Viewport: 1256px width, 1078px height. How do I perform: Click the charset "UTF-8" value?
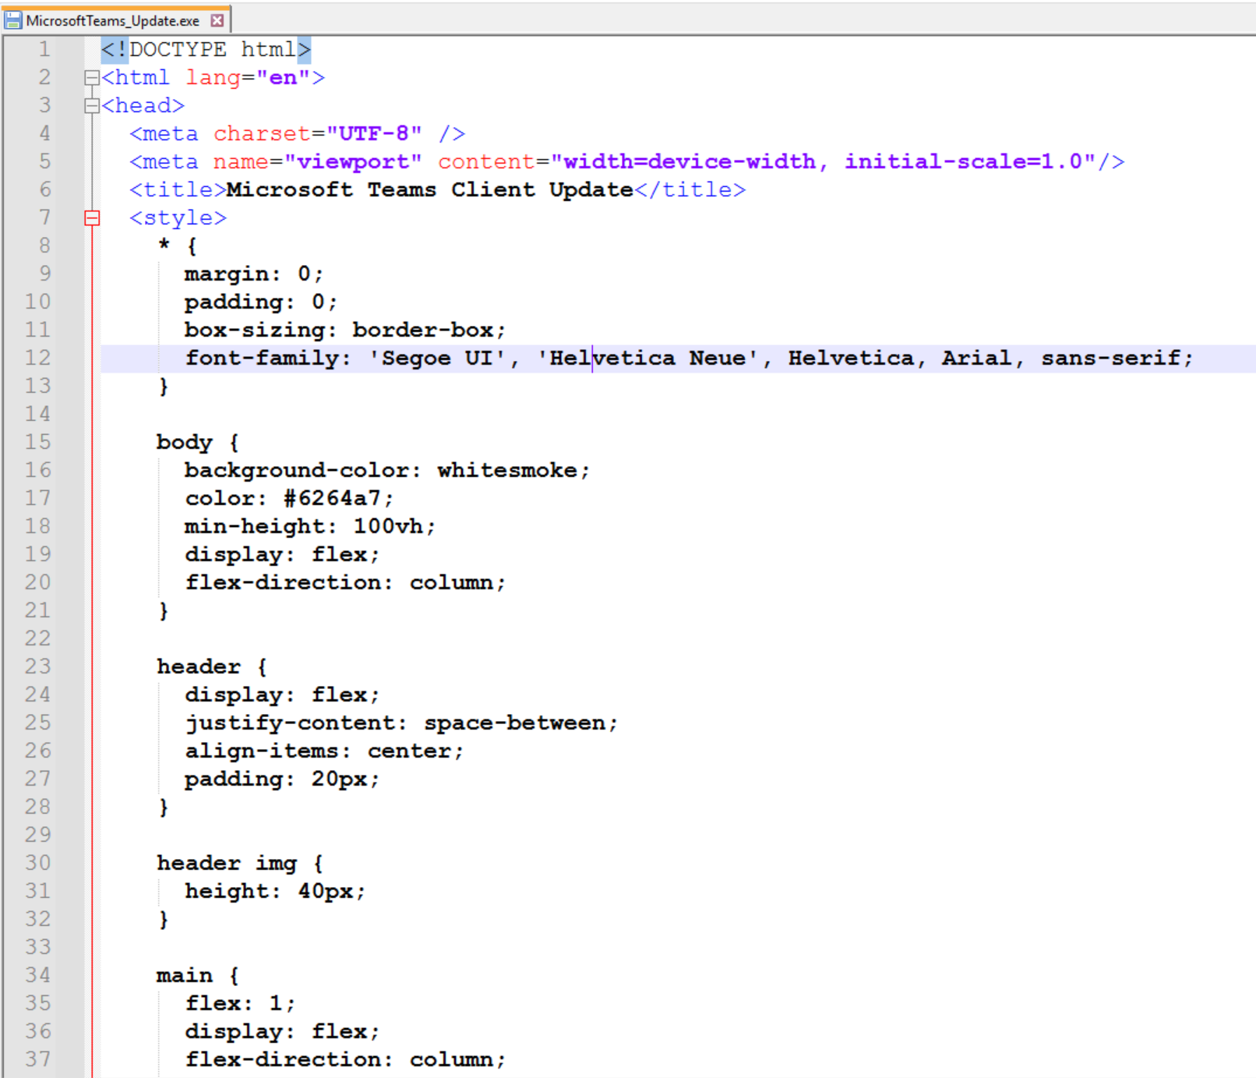click(374, 133)
